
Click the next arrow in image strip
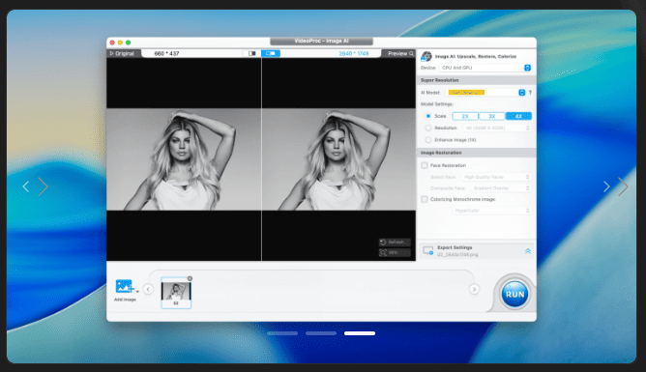(474, 289)
